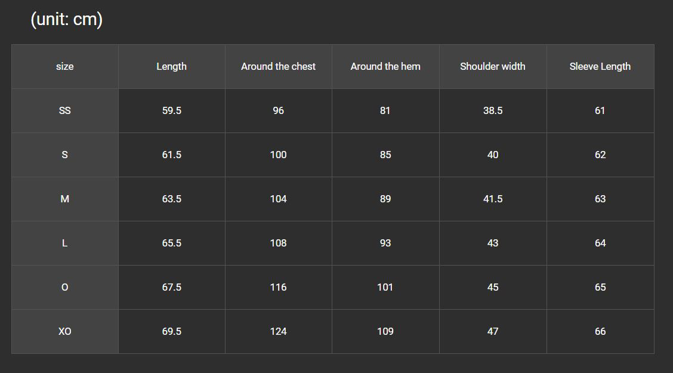Screen dimensions: 673x373
Task: Select the 'Sleeve Length' header cell
Action: pyautogui.click(x=600, y=66)
